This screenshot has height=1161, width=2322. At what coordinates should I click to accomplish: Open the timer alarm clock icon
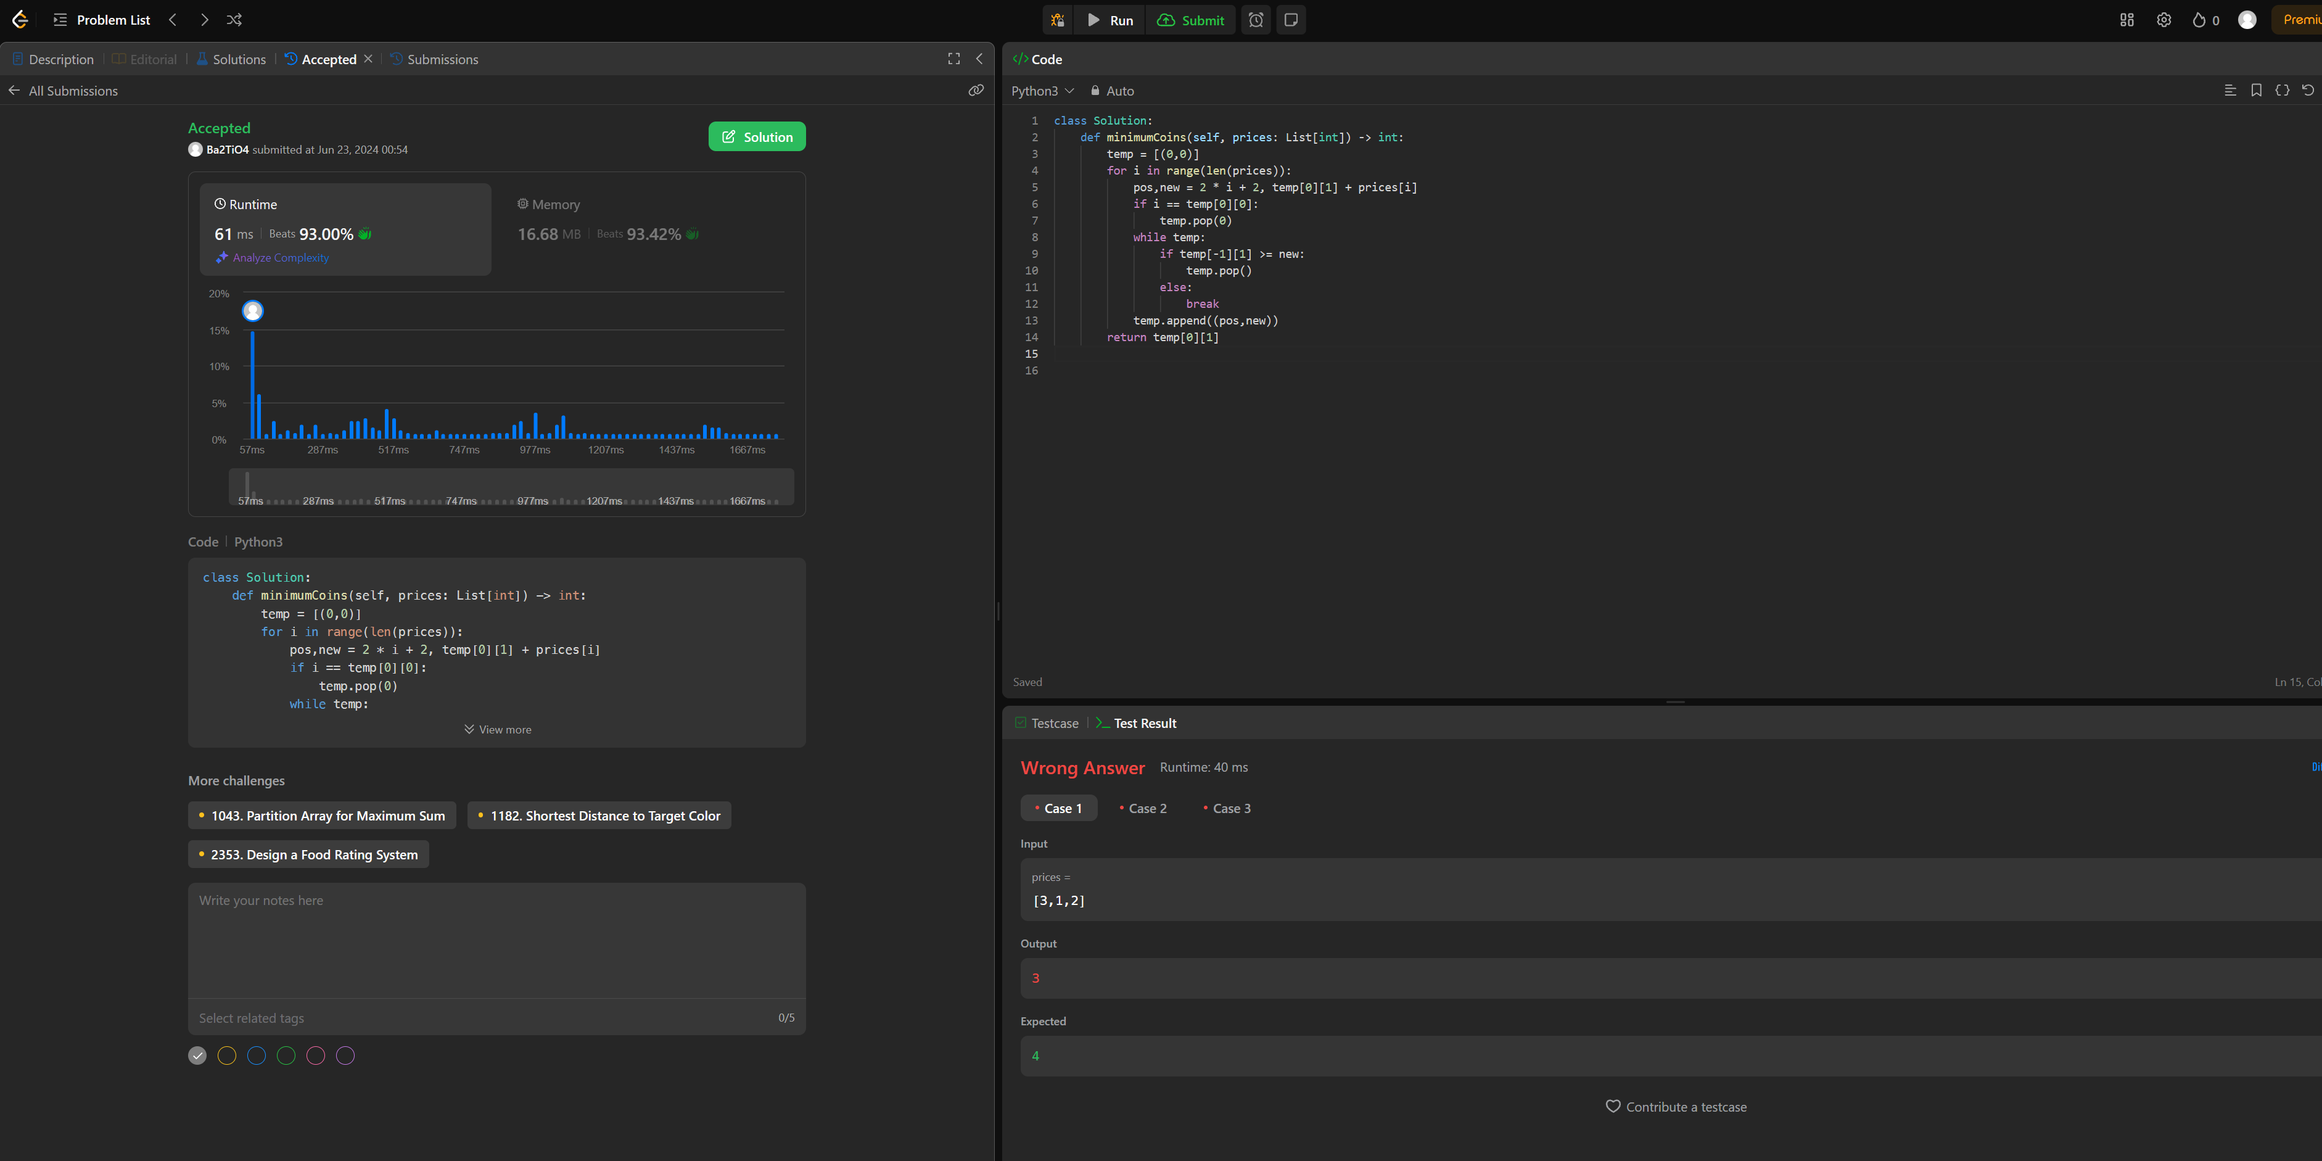(x=1256, y=20)
